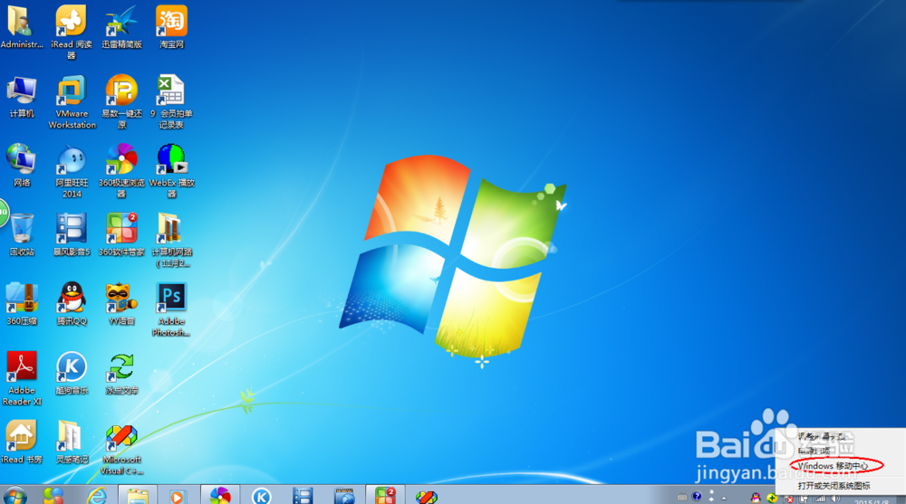Open Internet Explorer from the taskbar
Viewport: 906px width, 504px height.
[x=97, y=495]
